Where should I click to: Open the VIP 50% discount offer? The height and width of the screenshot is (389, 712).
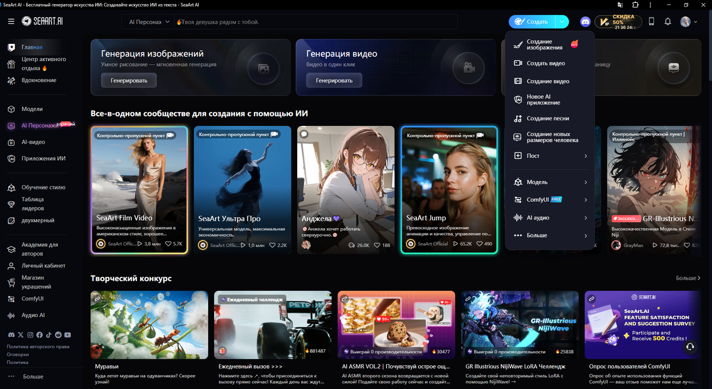[618, 21]
